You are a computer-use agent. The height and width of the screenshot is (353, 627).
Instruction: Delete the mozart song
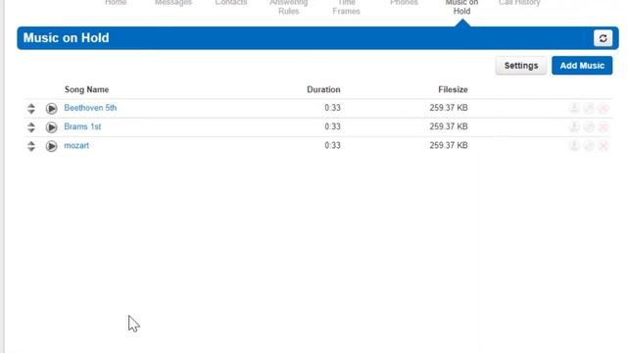(x=603, y=145)
